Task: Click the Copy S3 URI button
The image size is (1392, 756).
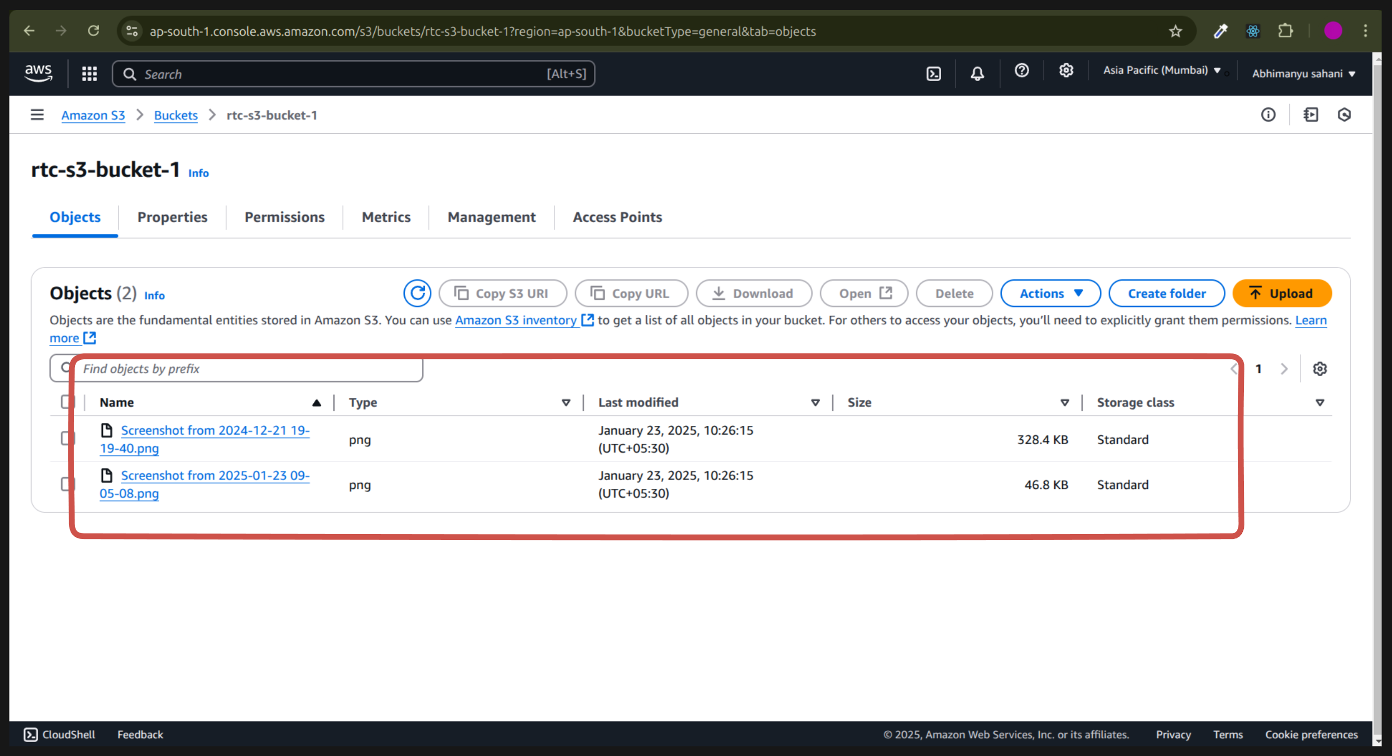Action: [x=502, y=293]
